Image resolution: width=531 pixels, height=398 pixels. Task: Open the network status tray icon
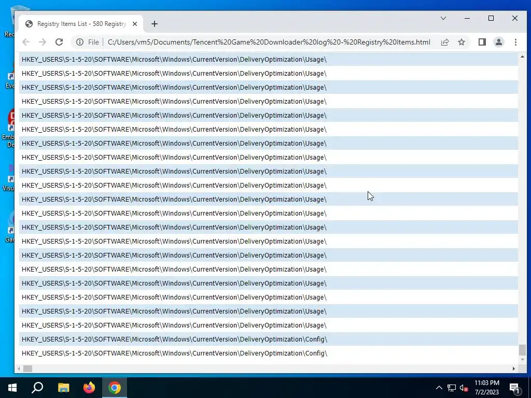(452, 388)
